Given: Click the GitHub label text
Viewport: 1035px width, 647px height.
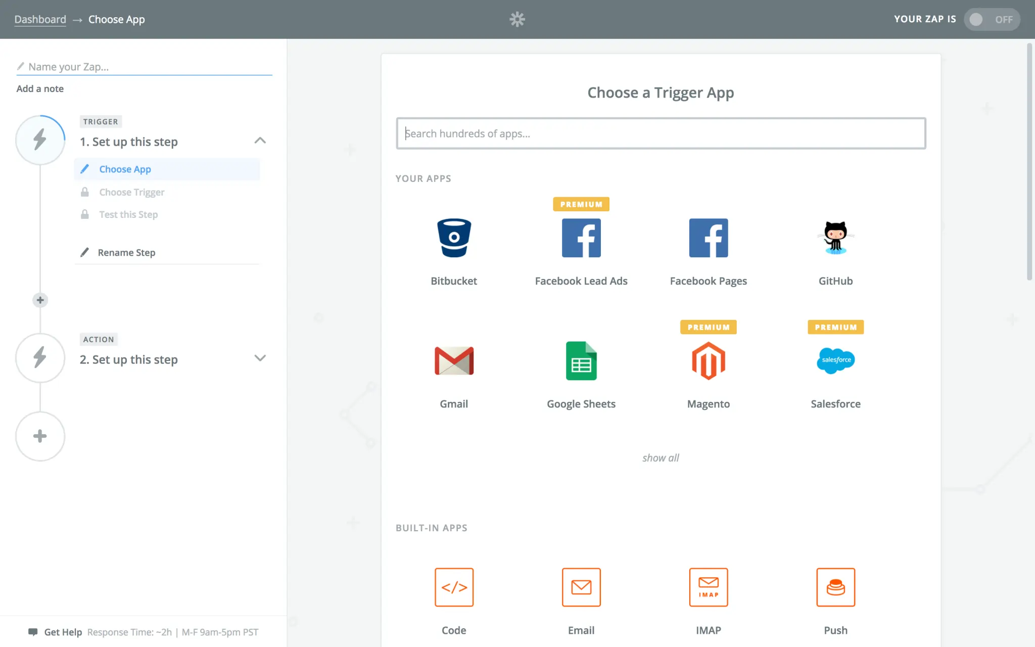Looking at the screenshot, I should (835, 281).
